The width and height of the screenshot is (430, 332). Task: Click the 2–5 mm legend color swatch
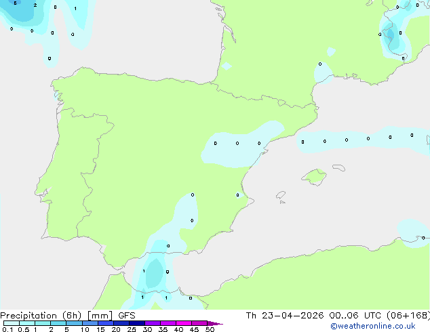click(x=58, y=323)
